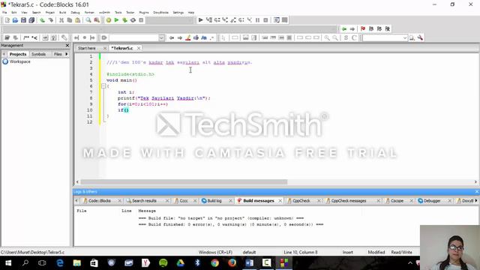Start debugging with the Debug/Continue arrow
This screenshot has height=270, width=480.
(x=200, y=20)
